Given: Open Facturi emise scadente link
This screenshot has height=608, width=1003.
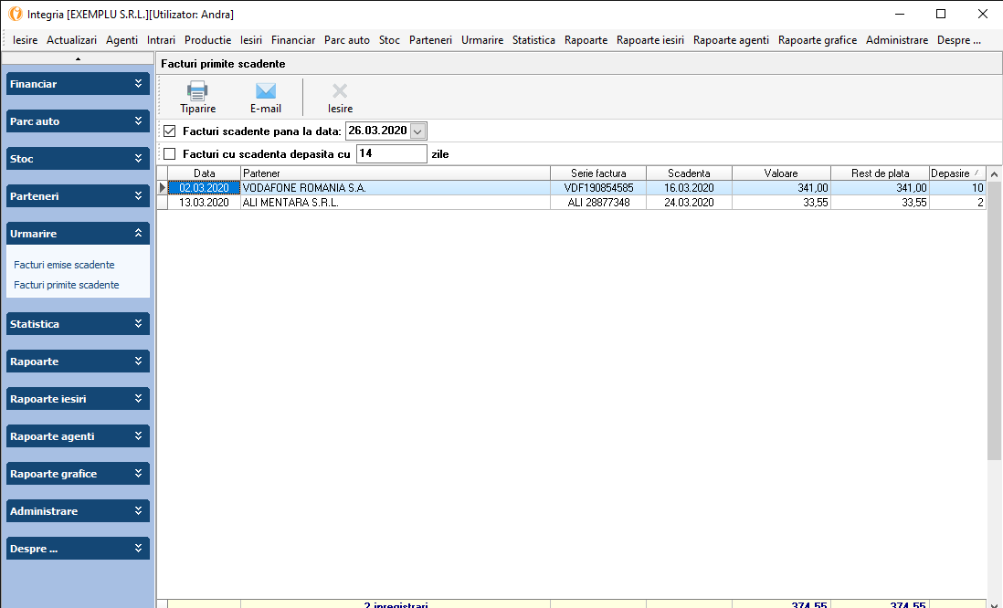Looking at the screenshot, I should (x=64, y=265).
